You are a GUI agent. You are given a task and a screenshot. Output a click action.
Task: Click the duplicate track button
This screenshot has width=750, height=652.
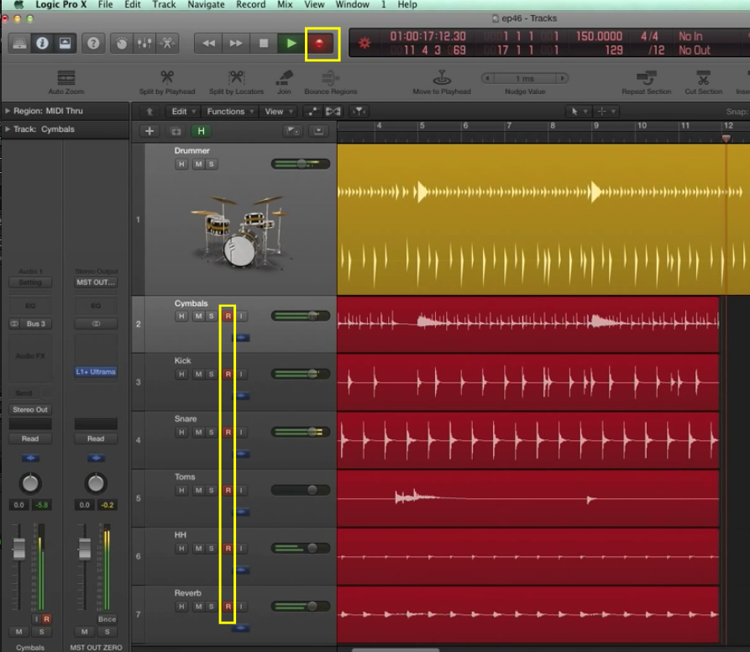click(x=176, y=131)
